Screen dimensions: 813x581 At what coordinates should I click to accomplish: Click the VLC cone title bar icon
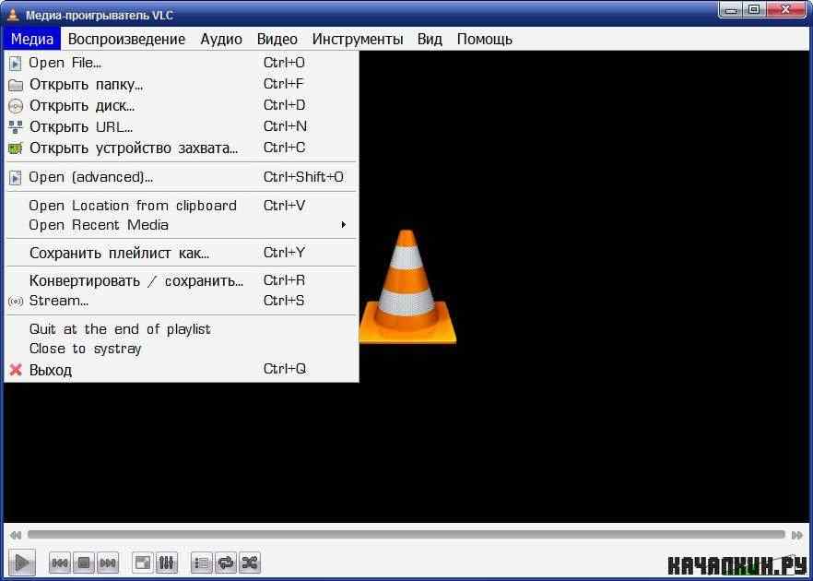pyautogui.click(x=14, y=15)
